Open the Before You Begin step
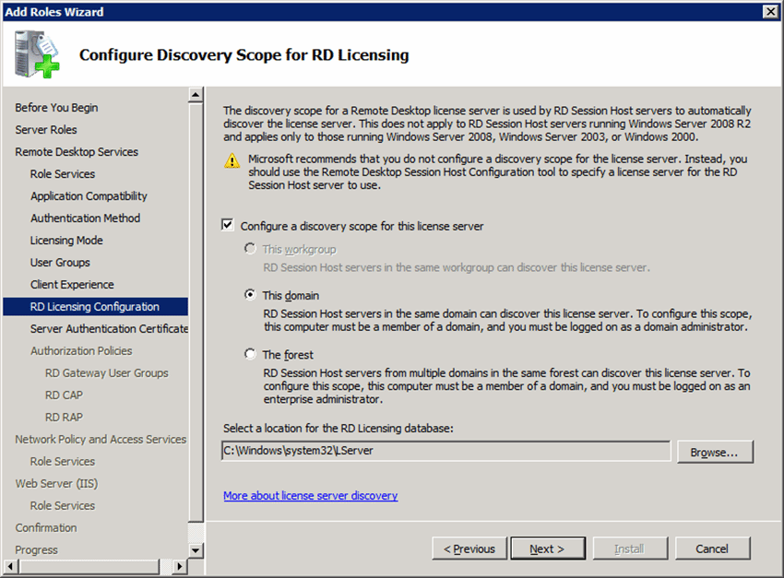The width and height of the screenshot is (784, 578). (56, 108)
